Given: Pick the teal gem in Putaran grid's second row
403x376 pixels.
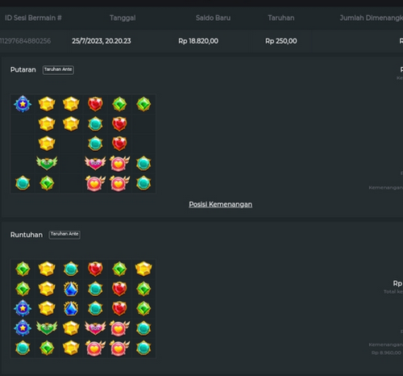Looking at the screenshot, I should click(x=95, y=123).
